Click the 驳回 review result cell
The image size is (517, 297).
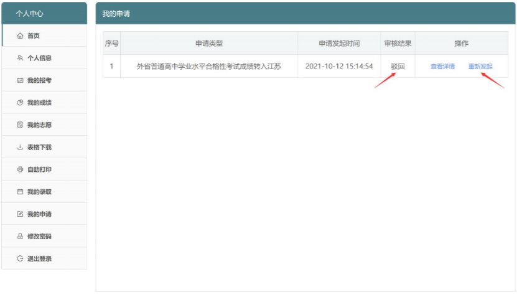[x=398, y=67]
